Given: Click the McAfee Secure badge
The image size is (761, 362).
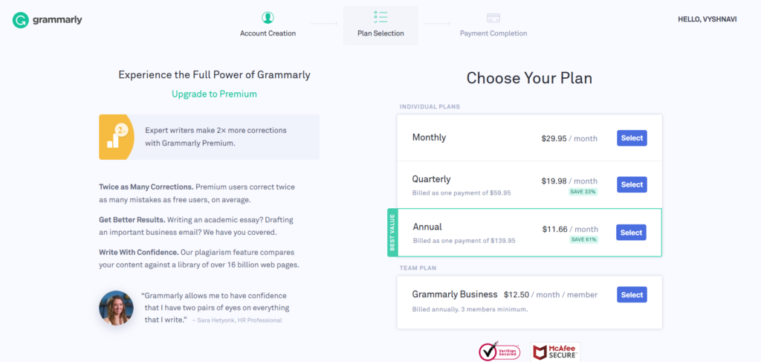Looking at the screenshot, I should (x=555, y=352).
